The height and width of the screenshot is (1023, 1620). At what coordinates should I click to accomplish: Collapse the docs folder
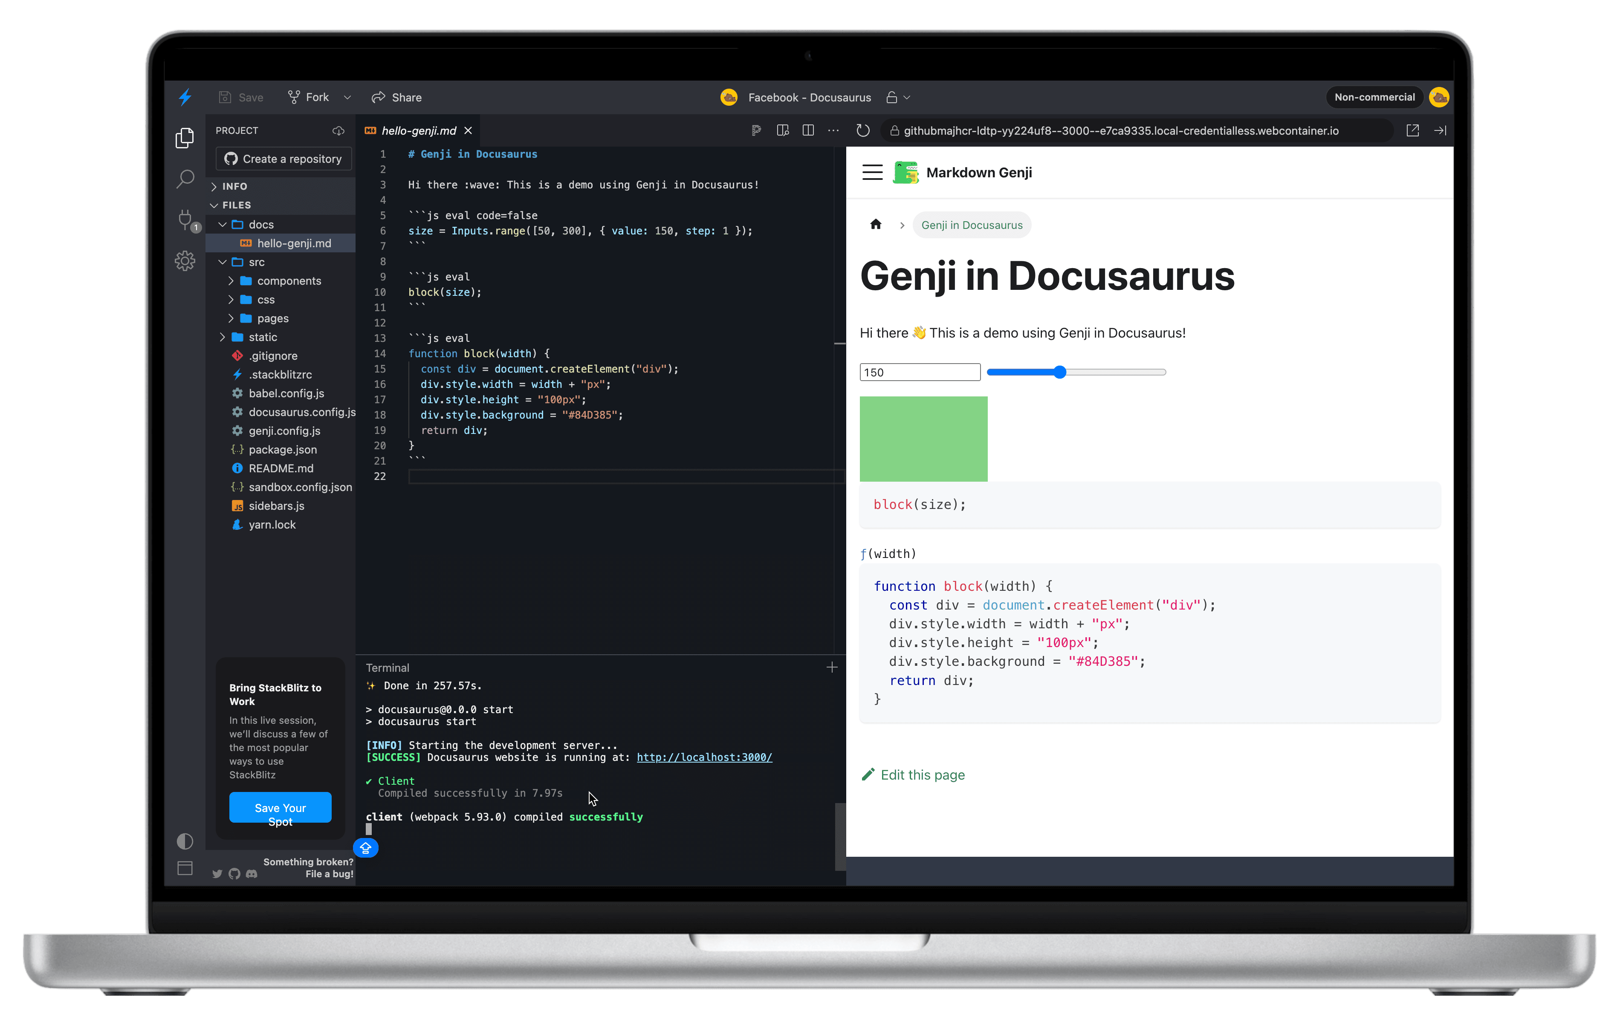281,225
